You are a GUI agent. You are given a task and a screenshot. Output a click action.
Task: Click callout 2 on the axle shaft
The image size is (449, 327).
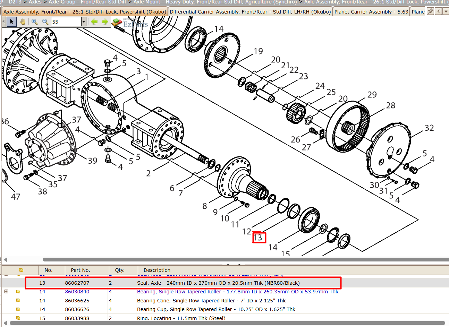pos(149,173)
